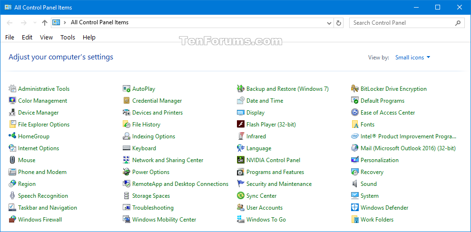Click the Forward navigation arrow

pos(24,23)
